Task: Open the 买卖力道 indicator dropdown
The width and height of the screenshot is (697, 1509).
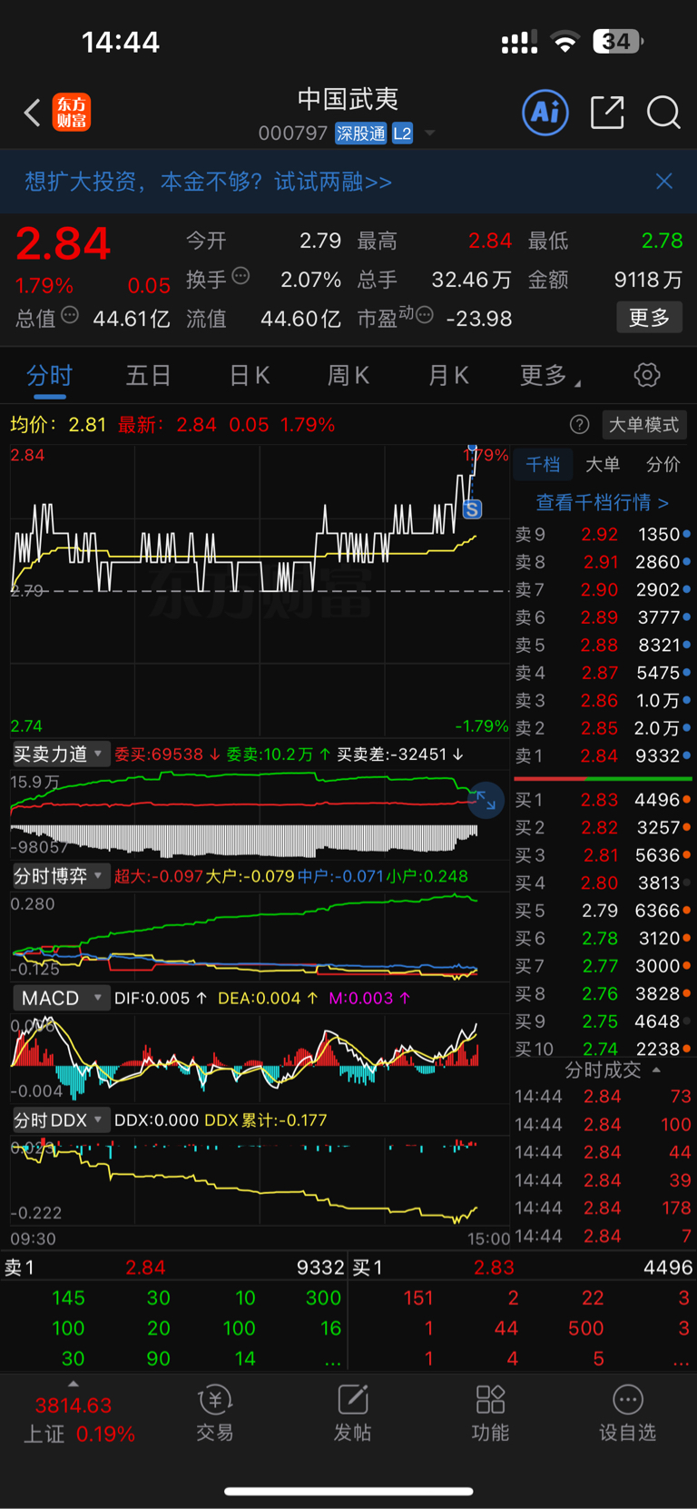Action: click(60, 754)
